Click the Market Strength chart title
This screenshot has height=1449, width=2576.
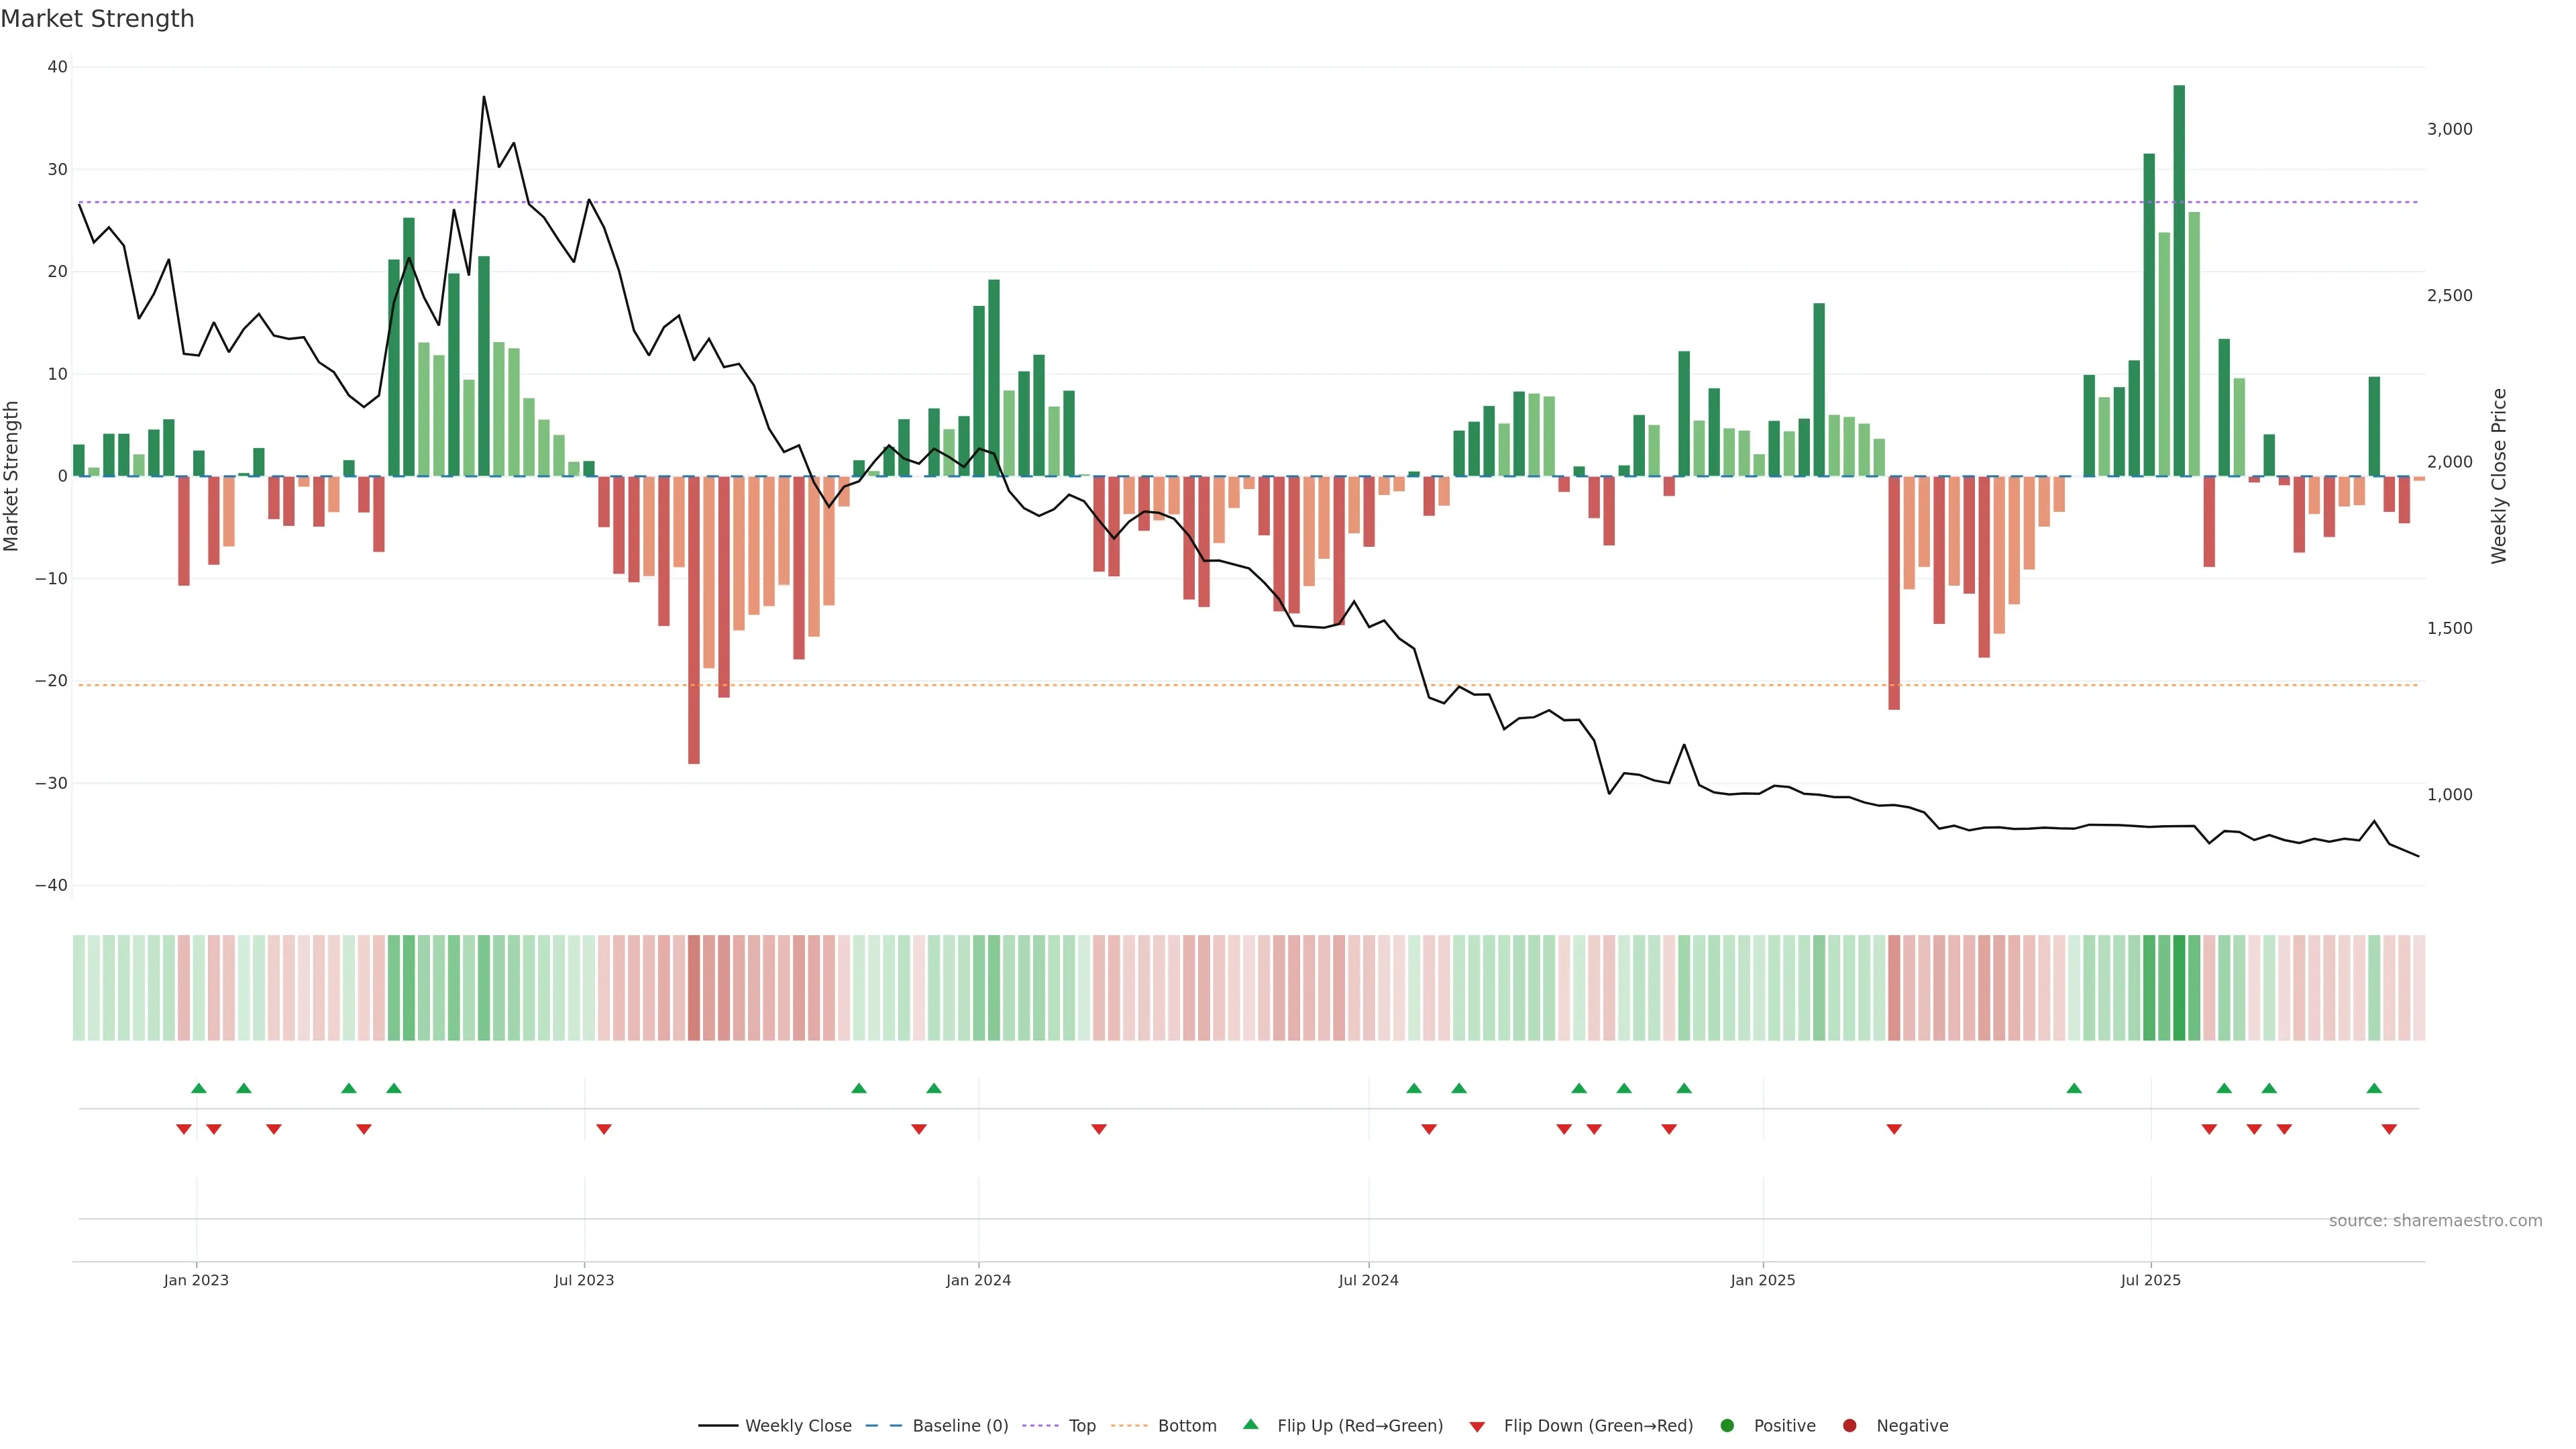click(97, 19)
